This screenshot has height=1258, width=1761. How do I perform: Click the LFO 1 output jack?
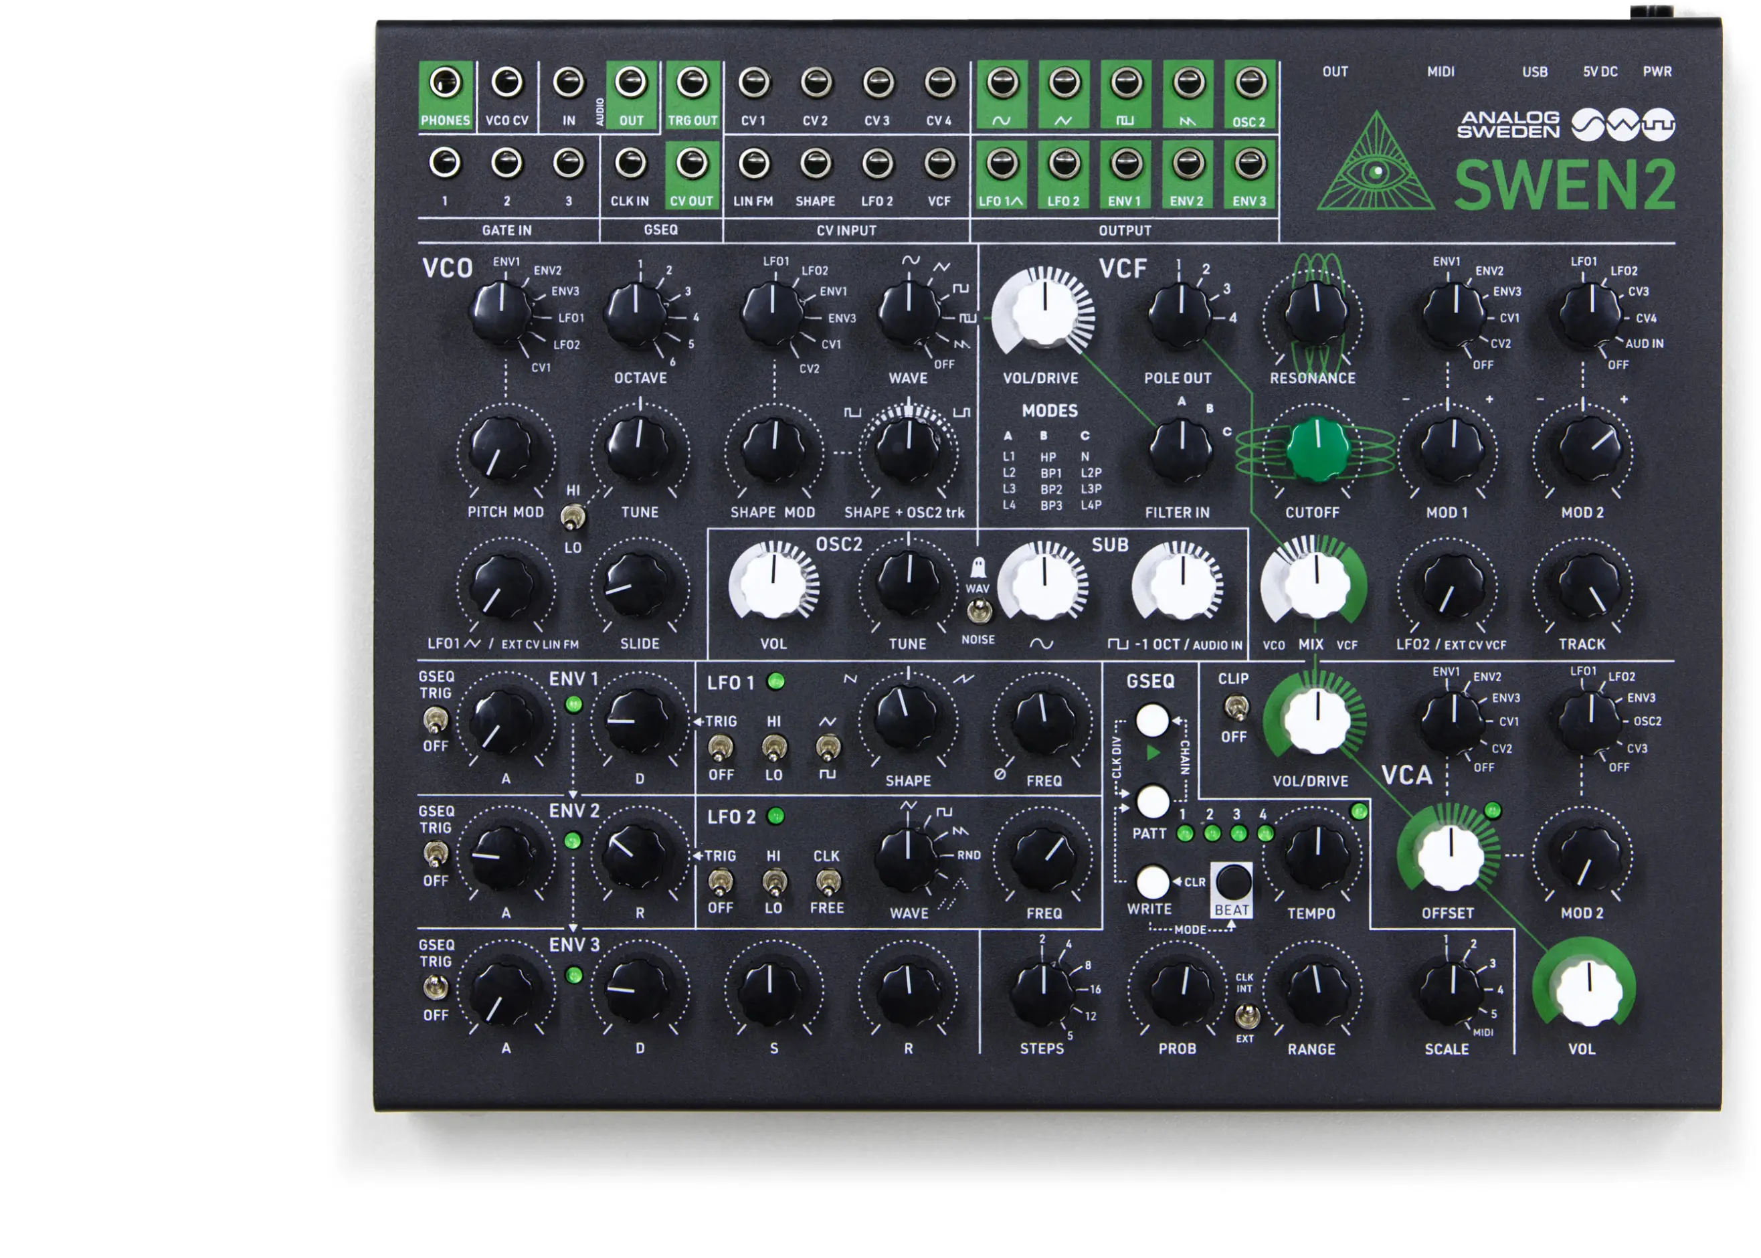tap(1002, 163)
